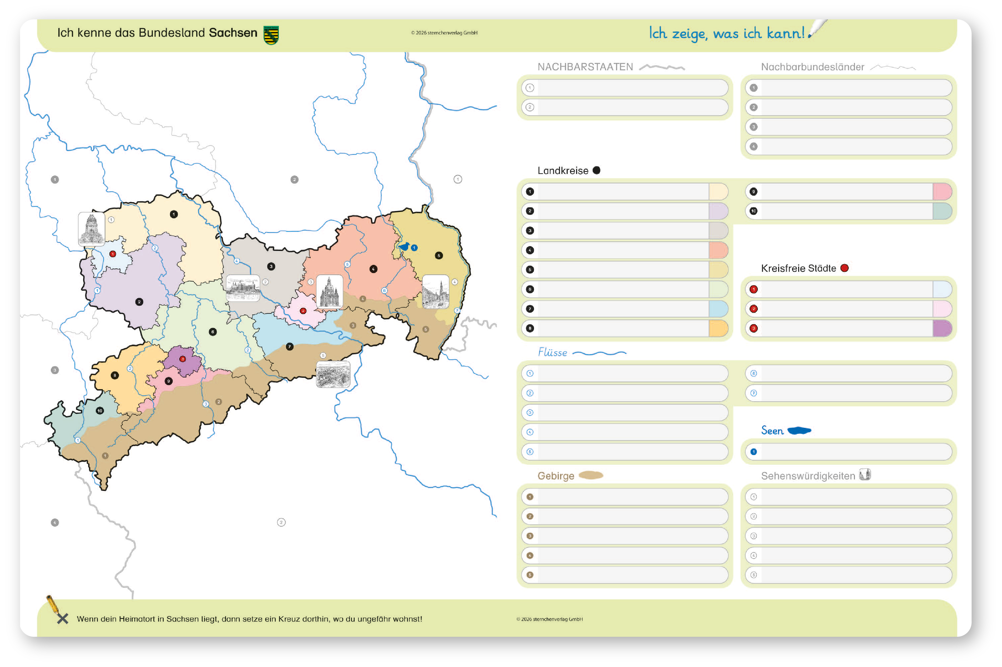Click the Landkreise field number 4
This screenshot has width=1002, height=667.
tap(622, 250)
